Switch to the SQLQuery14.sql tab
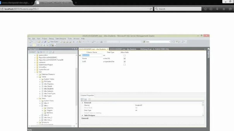This screenshot has width=234, height=131. [154, 49]
